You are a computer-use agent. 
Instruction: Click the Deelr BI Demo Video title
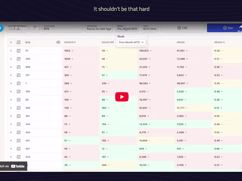22,28
